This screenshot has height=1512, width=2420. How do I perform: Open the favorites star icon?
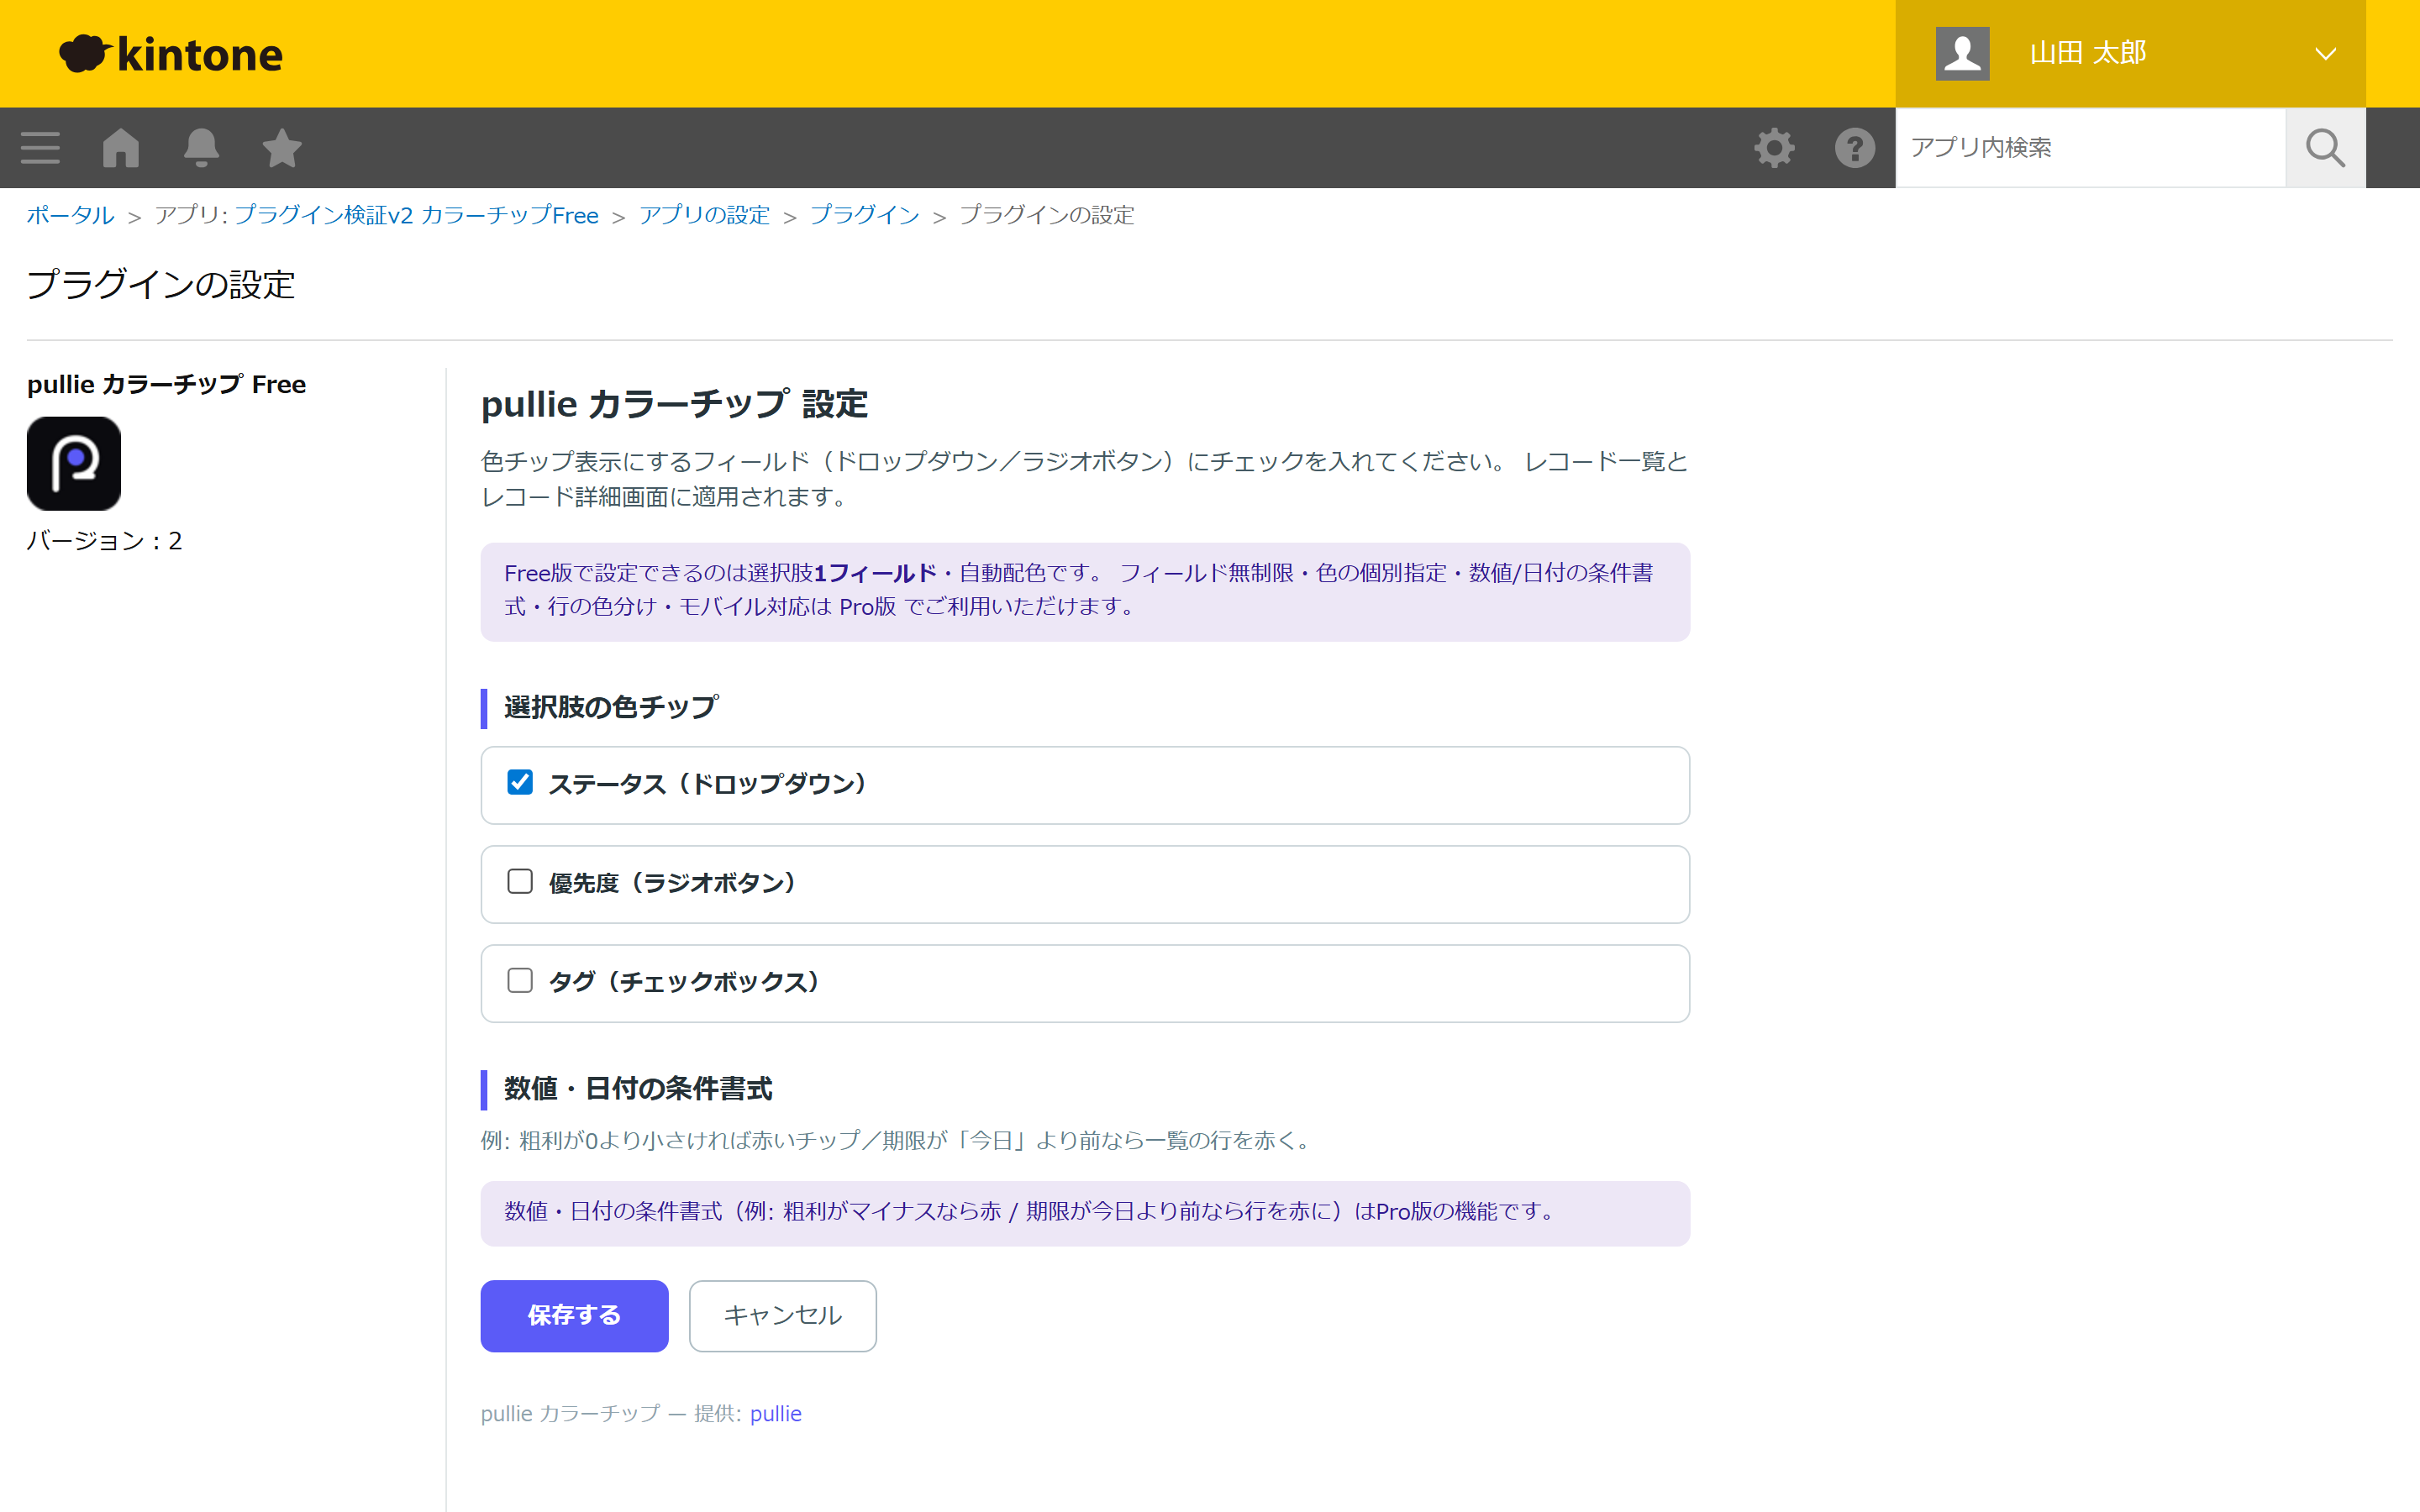coord(282,148)
